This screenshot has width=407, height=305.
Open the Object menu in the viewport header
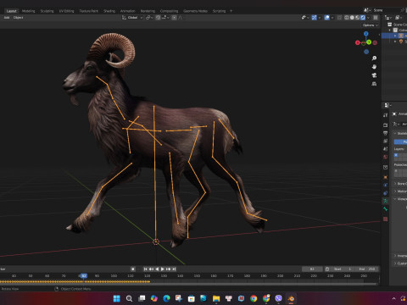tap(19, 18)
